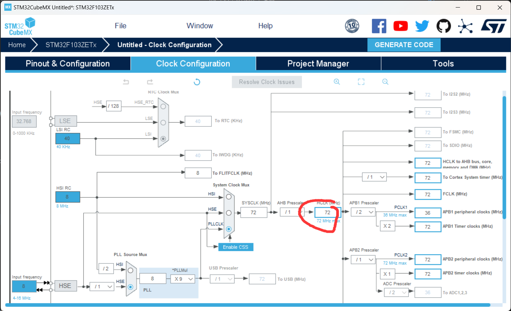
Task: Click the undo arrow in clock toolbar
Action: pyautogui.click(x=126, y=82)
